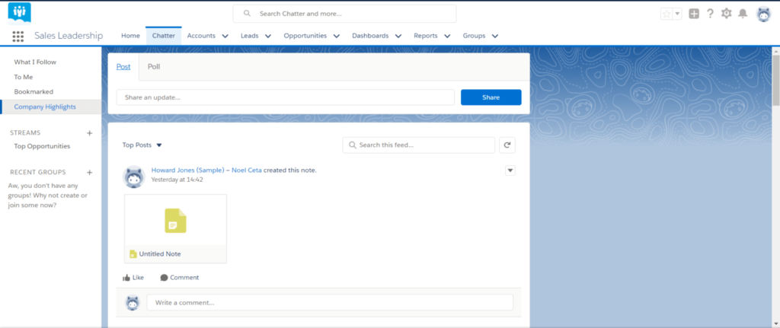The image size is (780, 328).
Task: Open the Untitled Note preview thumbnail
Action: tap(176, 220)
